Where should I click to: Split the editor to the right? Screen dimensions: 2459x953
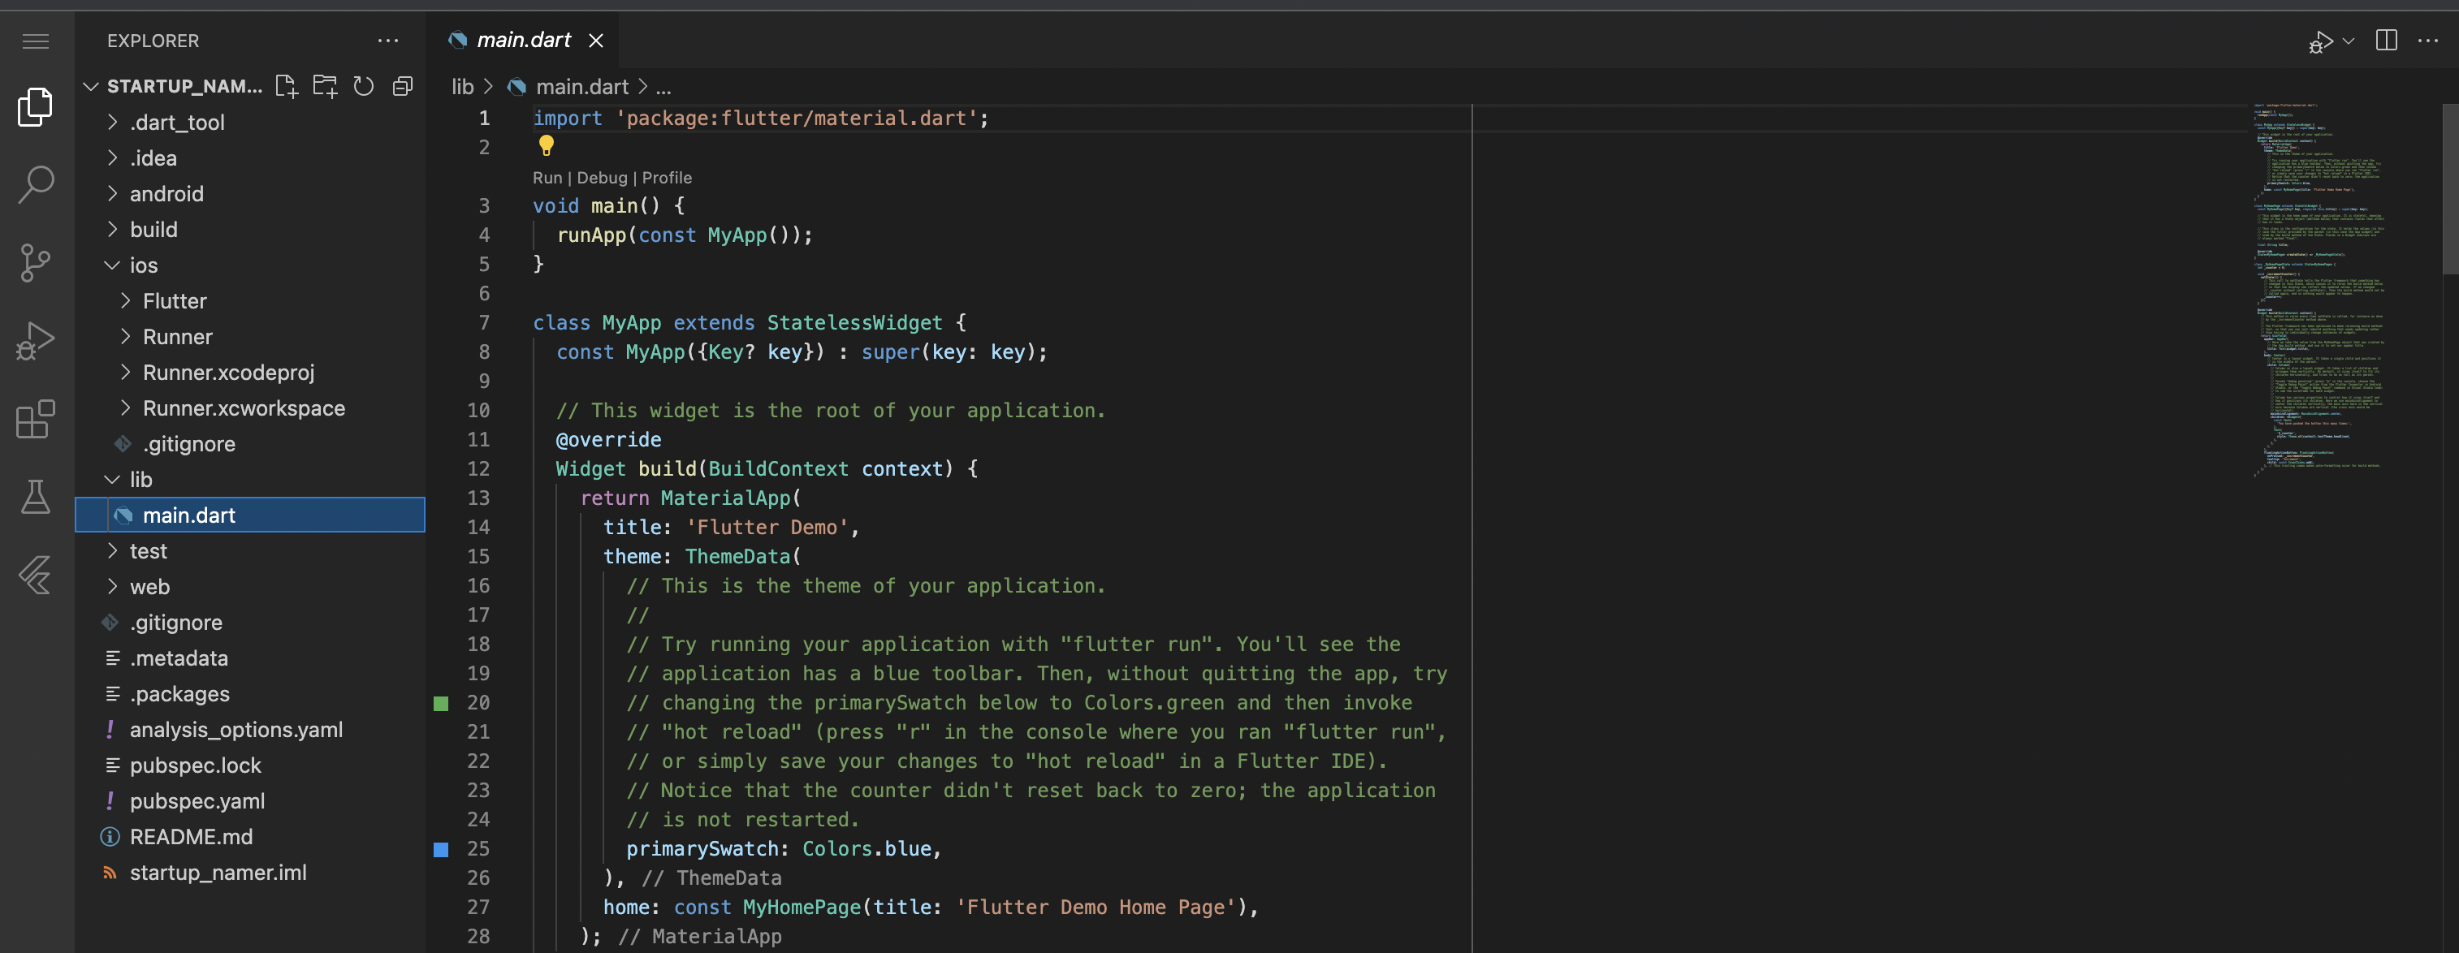[2385, 40]
